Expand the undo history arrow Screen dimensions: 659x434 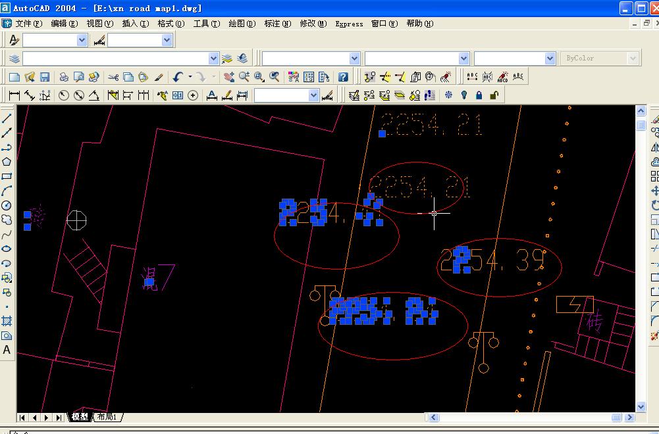click(x=190, y=77)
